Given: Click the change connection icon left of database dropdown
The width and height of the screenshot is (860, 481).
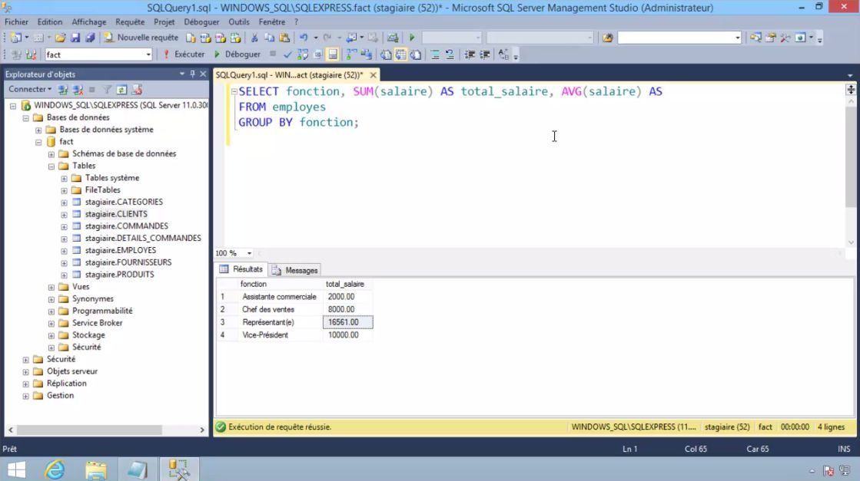Looking at the screenshot, I should (32, 54).
